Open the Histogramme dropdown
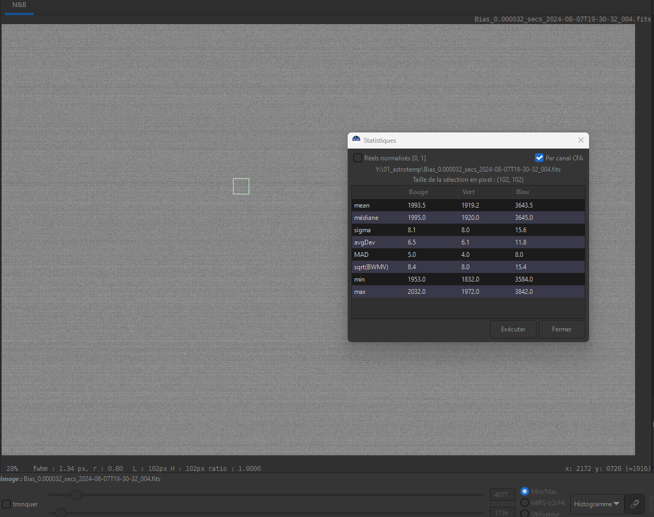654x517 pixels. tap(597, 504)
